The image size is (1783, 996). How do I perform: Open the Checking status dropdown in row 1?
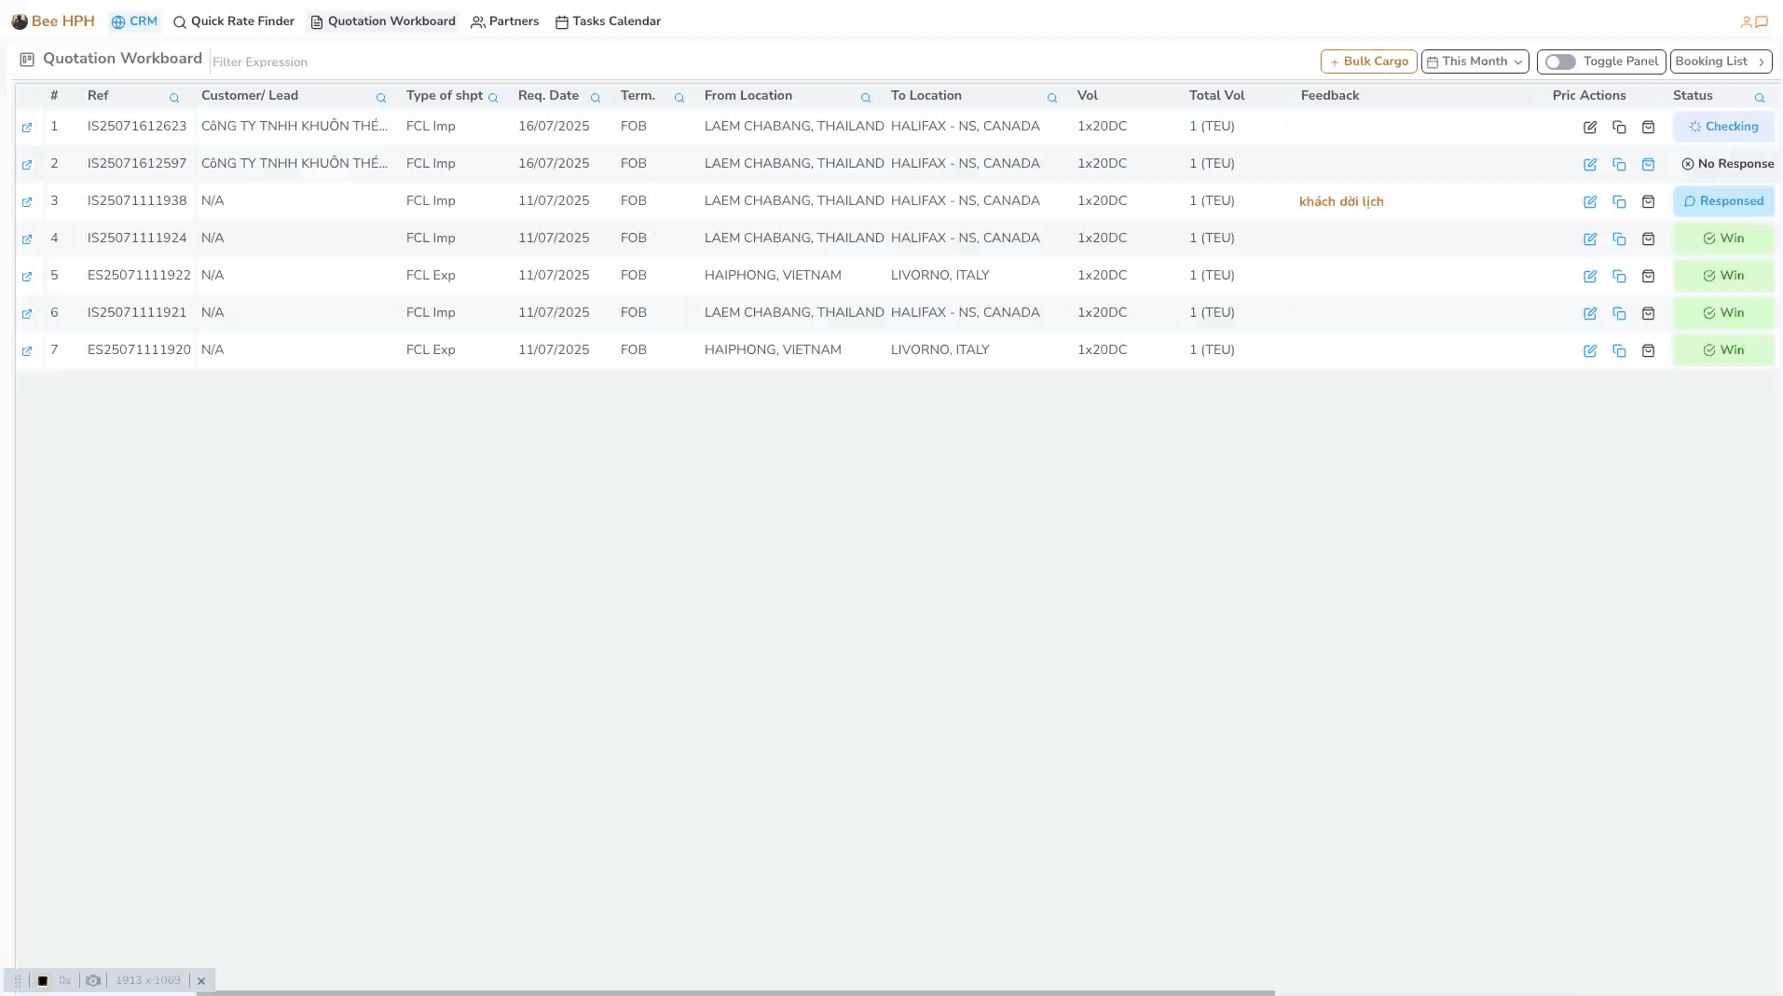tap(1723, 127)
